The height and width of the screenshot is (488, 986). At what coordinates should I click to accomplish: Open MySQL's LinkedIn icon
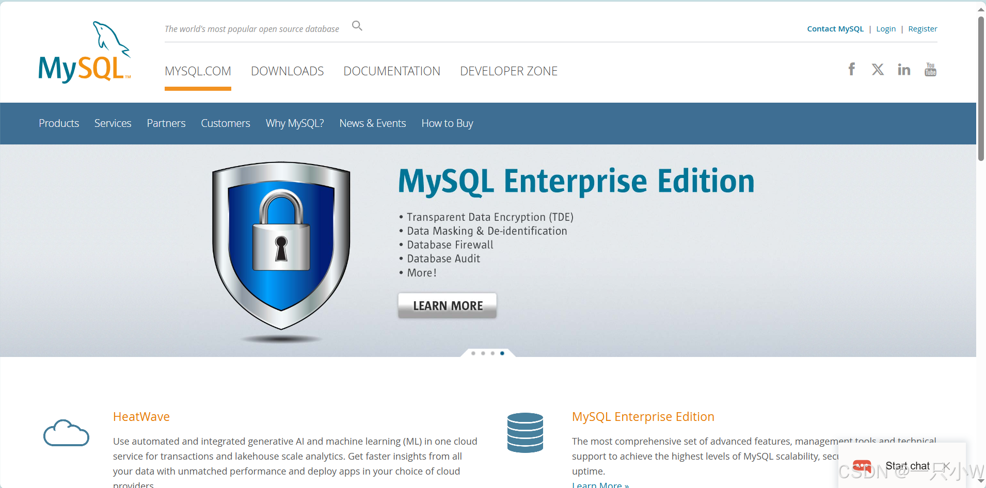(x=904, y=69)
